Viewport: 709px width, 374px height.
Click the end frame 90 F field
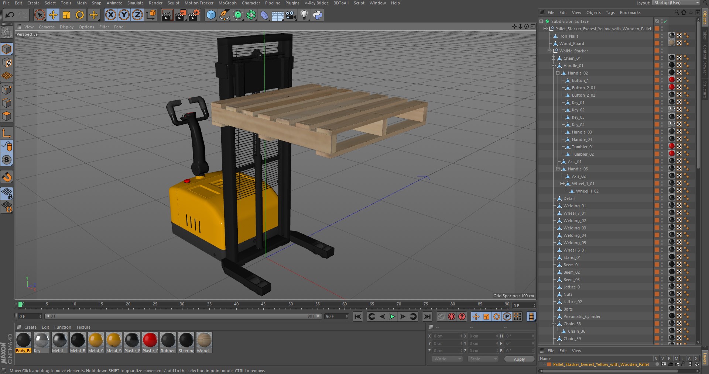pos(336,316)
